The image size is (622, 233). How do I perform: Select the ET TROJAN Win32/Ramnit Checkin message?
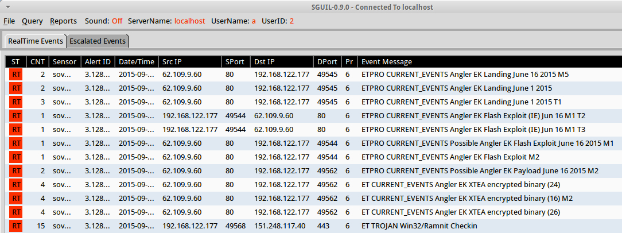[419, 226]
